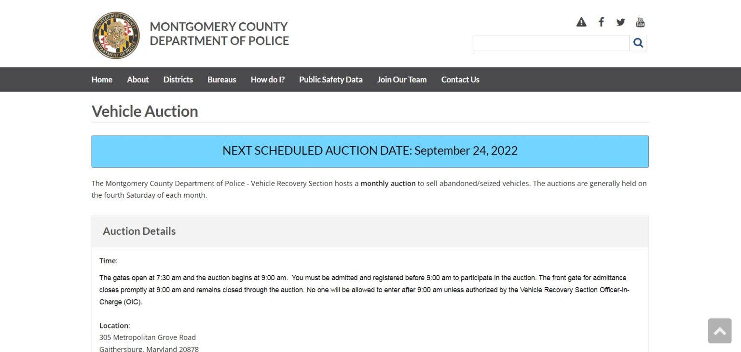Select Public Safety Data in navigation

(330, 80)
